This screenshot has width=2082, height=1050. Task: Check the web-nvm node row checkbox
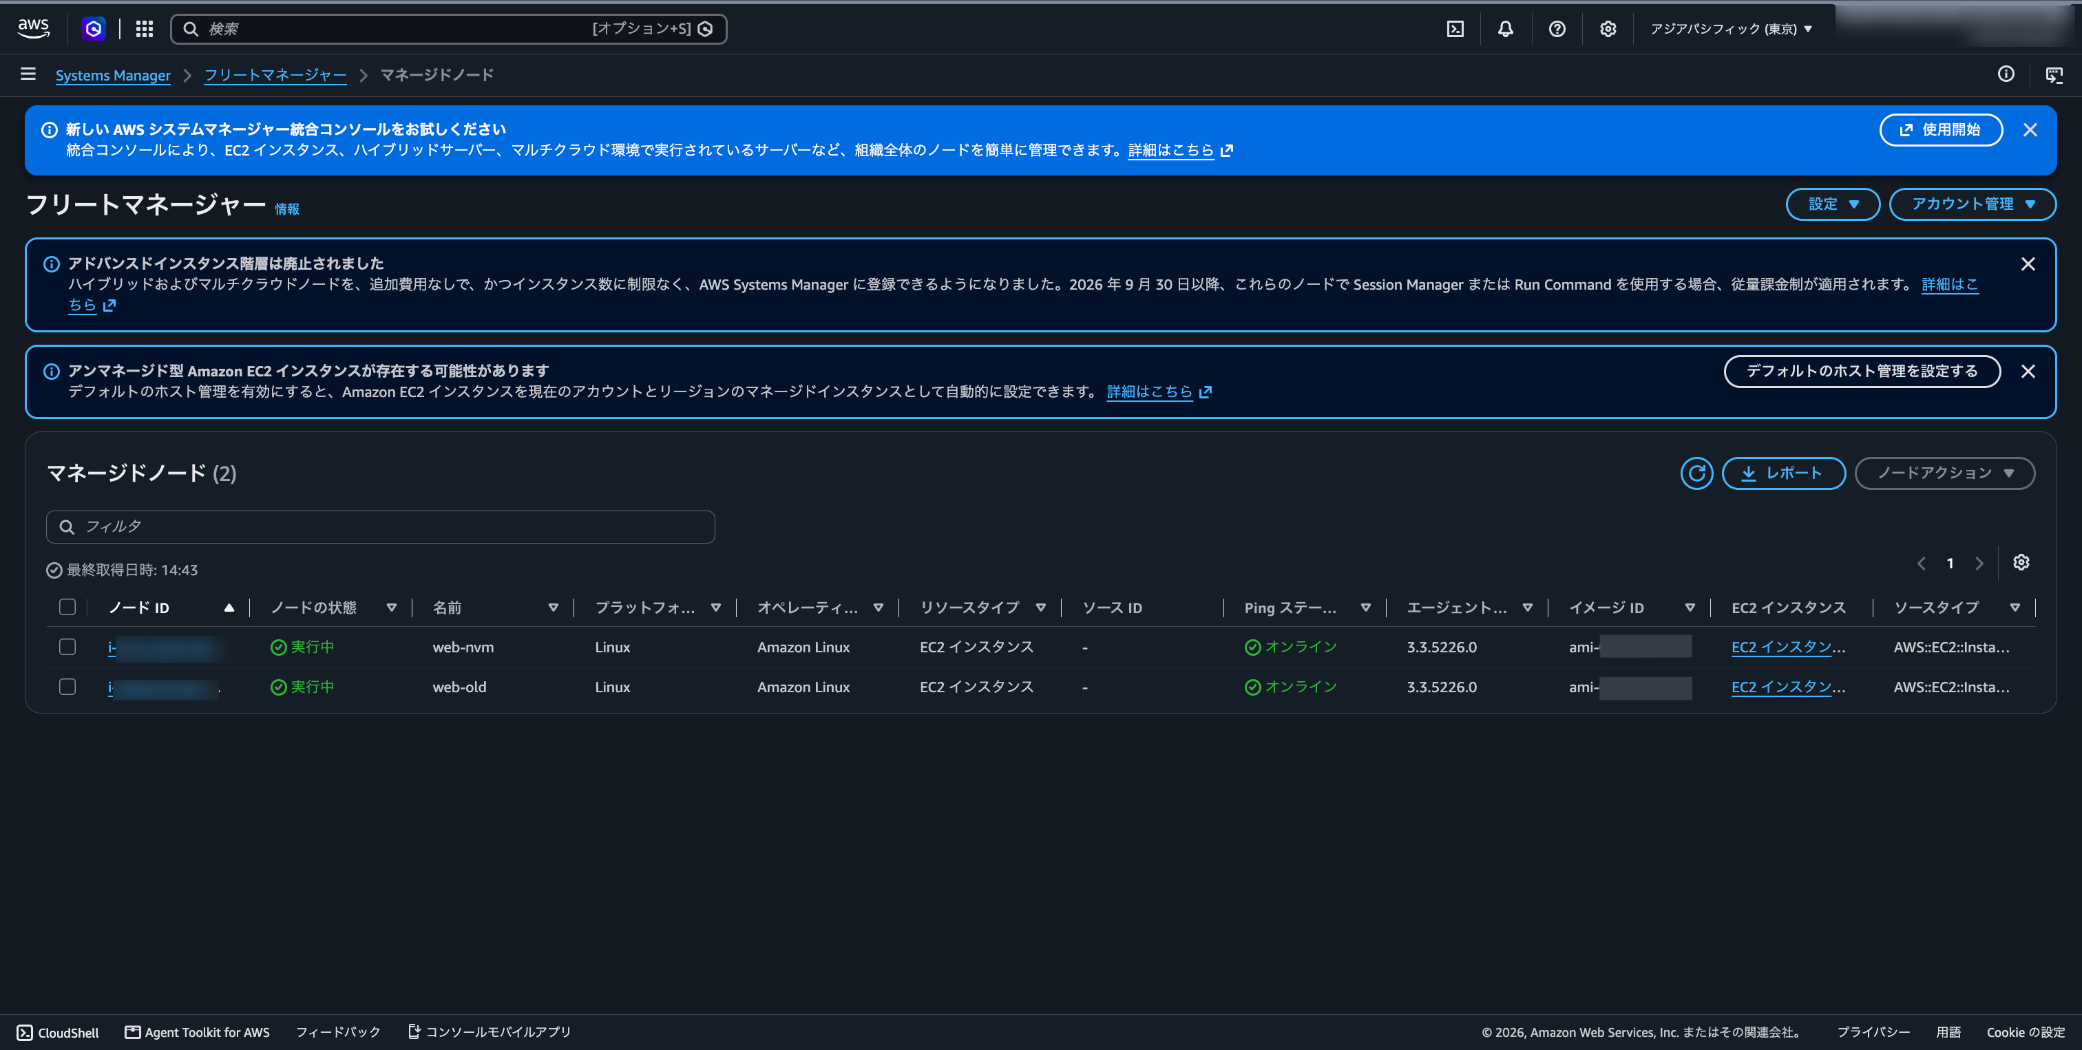click(68, 647)
